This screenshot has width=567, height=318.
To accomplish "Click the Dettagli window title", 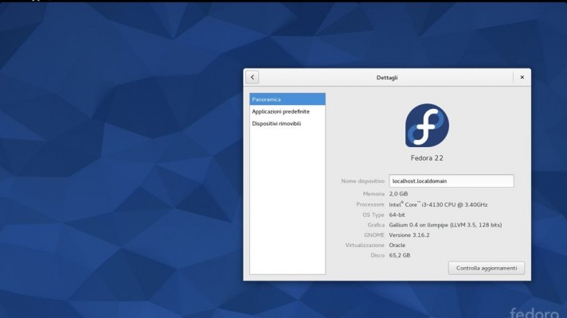I will [x=387, y=78].
